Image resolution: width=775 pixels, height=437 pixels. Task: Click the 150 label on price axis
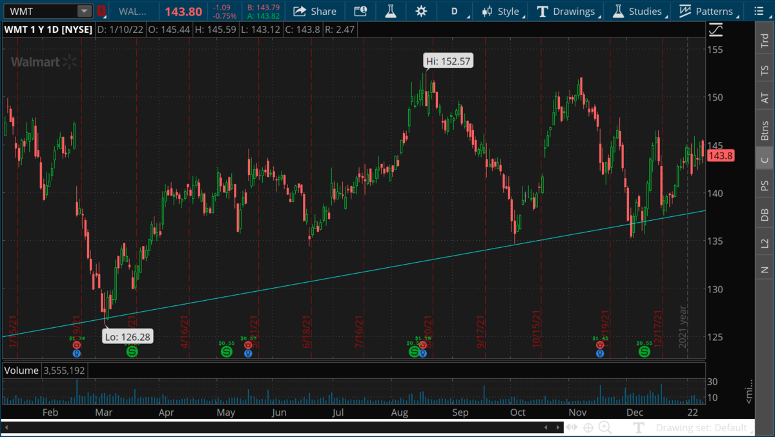(x=716, y=97)
